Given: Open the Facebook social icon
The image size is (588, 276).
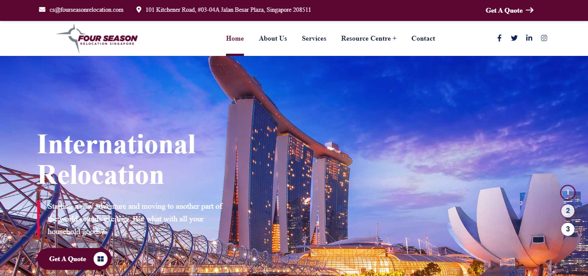Looking at the screenshot, I should pyautogui.click(x=499, y=38).
